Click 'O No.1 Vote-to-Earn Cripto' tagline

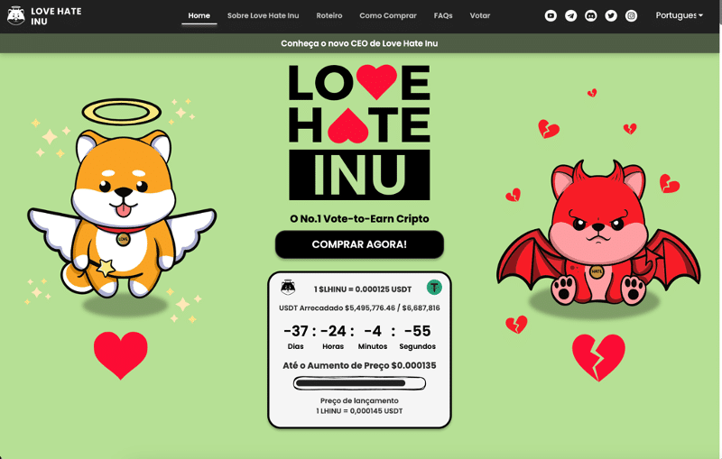pos(359,219)
